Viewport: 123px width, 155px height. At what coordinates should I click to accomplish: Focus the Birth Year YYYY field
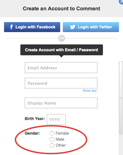56,119
